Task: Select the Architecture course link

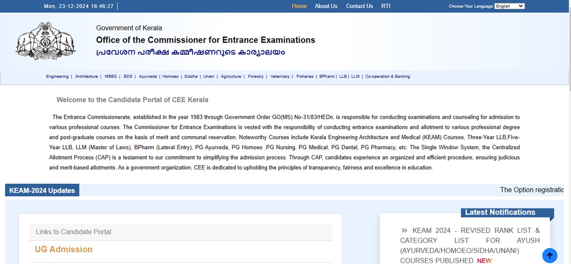Action: point(87,76)
